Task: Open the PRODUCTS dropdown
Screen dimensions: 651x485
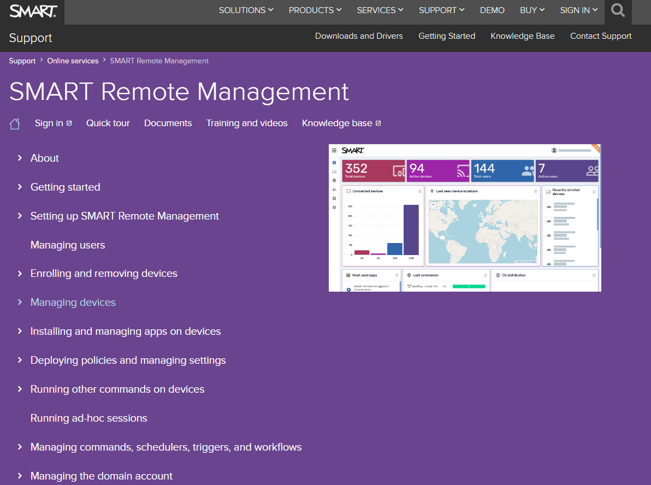Action: click(315, 10)
